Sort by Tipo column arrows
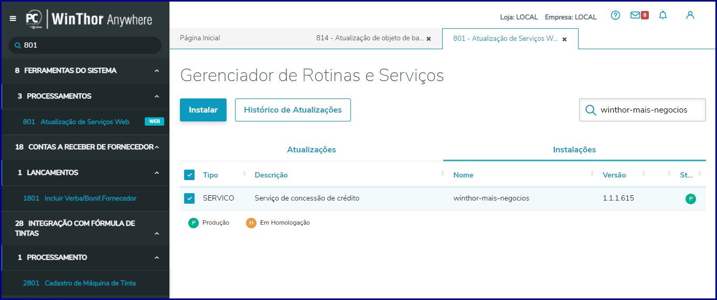This screenshot has width=717, height=300. coord(244,174)
